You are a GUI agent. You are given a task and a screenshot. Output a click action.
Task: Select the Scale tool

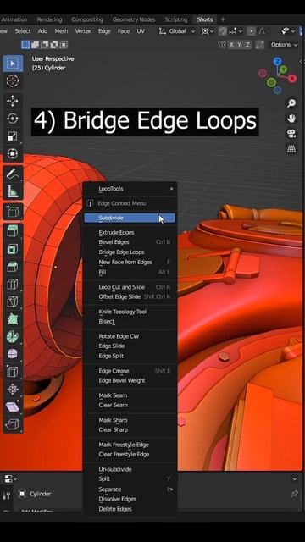13,136
